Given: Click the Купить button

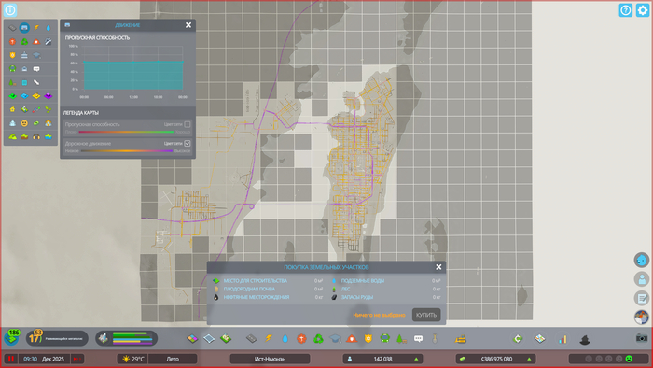Looking at the screenshot, I should coord(426,315).
